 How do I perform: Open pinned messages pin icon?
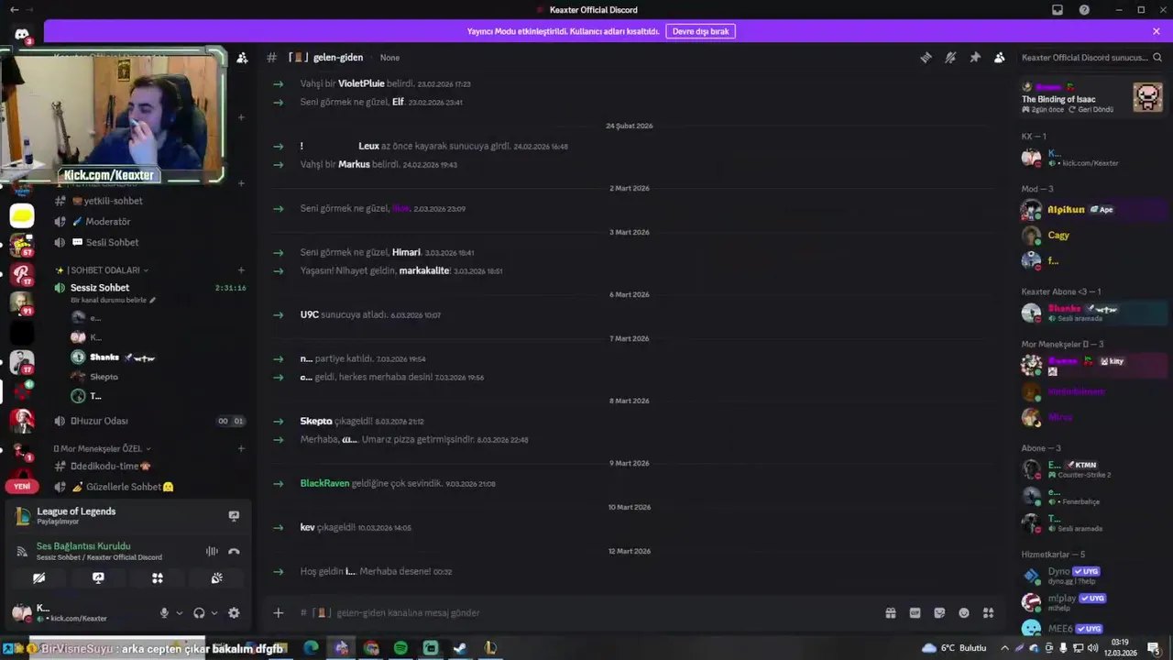point(975,58)
